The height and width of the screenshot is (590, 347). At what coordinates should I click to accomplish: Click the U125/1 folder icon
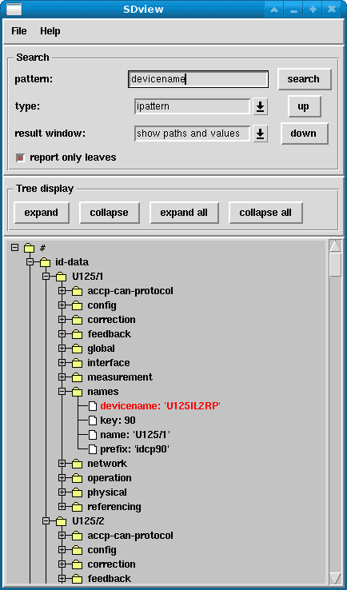(x=61, y=277)
